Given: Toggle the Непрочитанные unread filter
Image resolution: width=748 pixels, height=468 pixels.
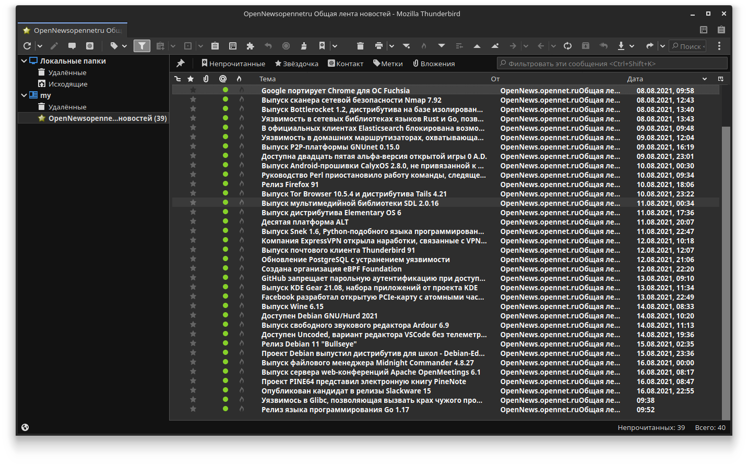Looking at the screenshot, I should pyautogui.click(x=233, y=64).
